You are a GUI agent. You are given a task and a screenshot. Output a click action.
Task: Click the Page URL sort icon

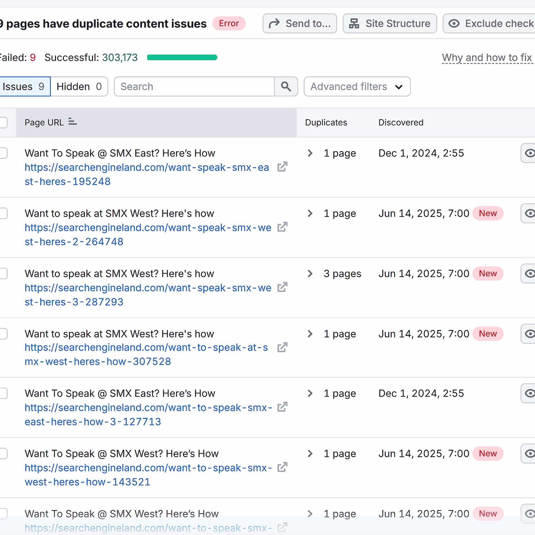72,122
